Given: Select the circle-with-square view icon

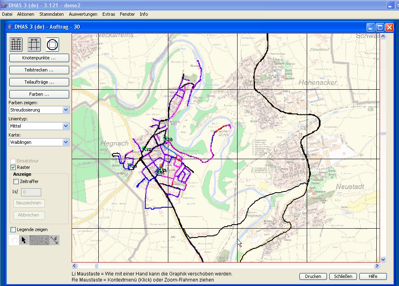Looking at the screenshot, I should [x=53, y=44].
